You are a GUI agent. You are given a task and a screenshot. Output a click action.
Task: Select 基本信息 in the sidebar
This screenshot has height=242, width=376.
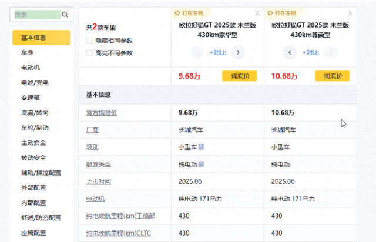(x=42, y=38)
